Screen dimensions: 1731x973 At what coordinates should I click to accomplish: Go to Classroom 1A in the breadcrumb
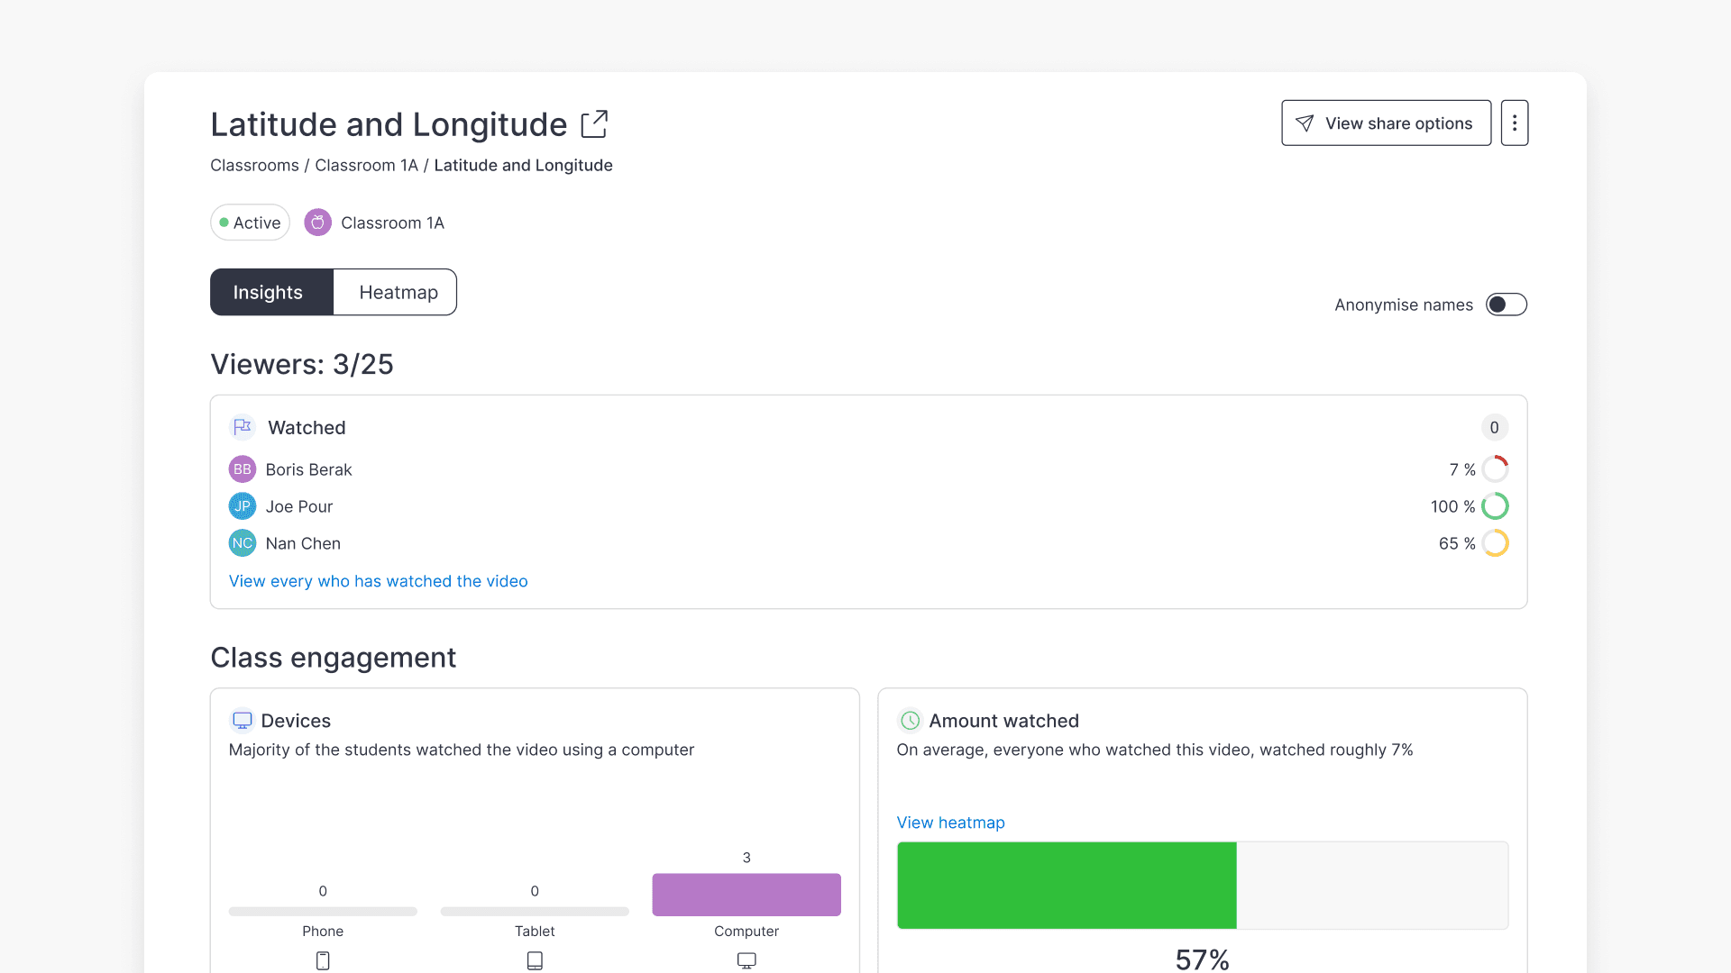(366, 165)
